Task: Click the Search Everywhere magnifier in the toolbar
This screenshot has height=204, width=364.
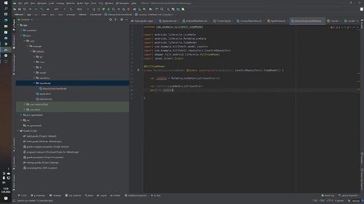Action: pyautogui.click(x=162, y=9)
